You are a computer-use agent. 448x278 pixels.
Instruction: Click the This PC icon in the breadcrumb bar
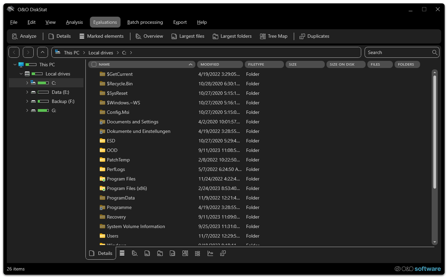click(x=58, y=52)
